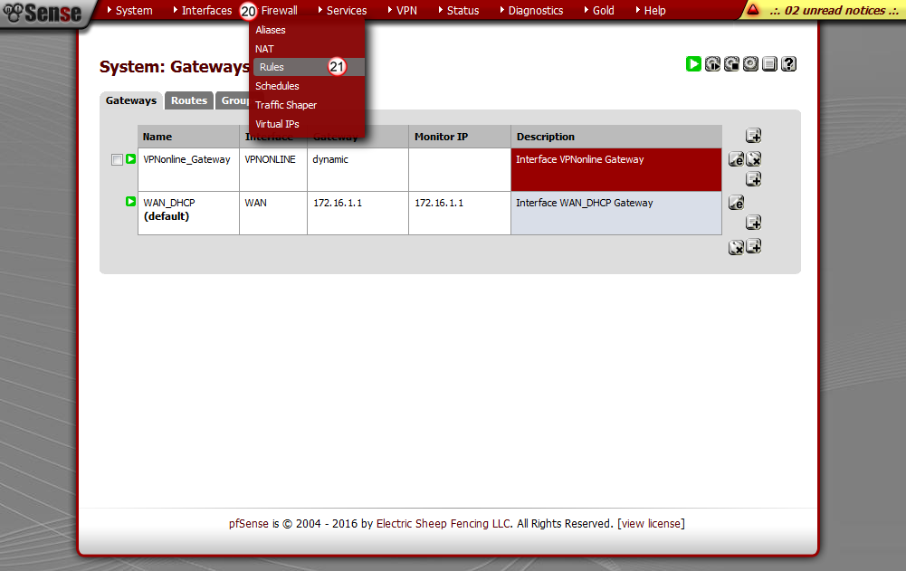The image size is (906, 571).
Task: Edit the VPNonline_Gateway entry
Action: point(736,159)
